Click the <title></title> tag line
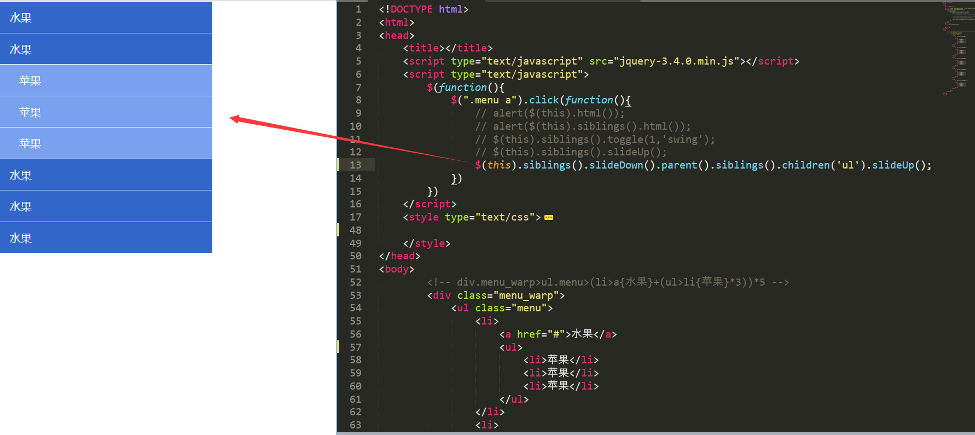This screenshot has width=975, height=435. (x=448, y=48)
